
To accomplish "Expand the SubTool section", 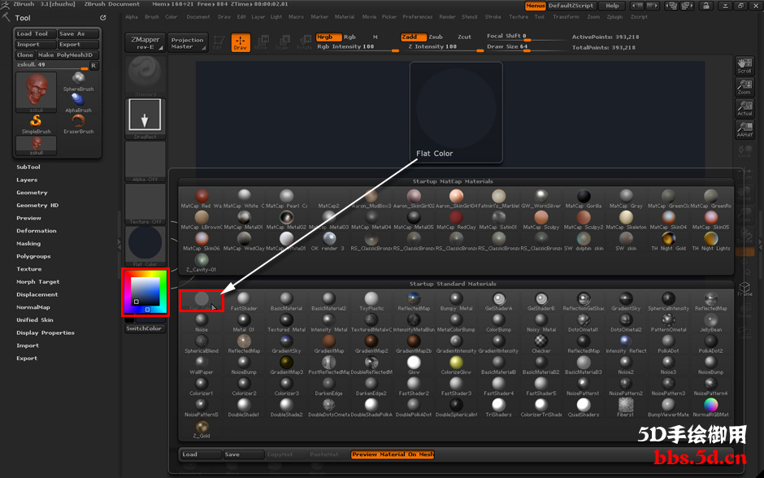I will pos(28,167).
